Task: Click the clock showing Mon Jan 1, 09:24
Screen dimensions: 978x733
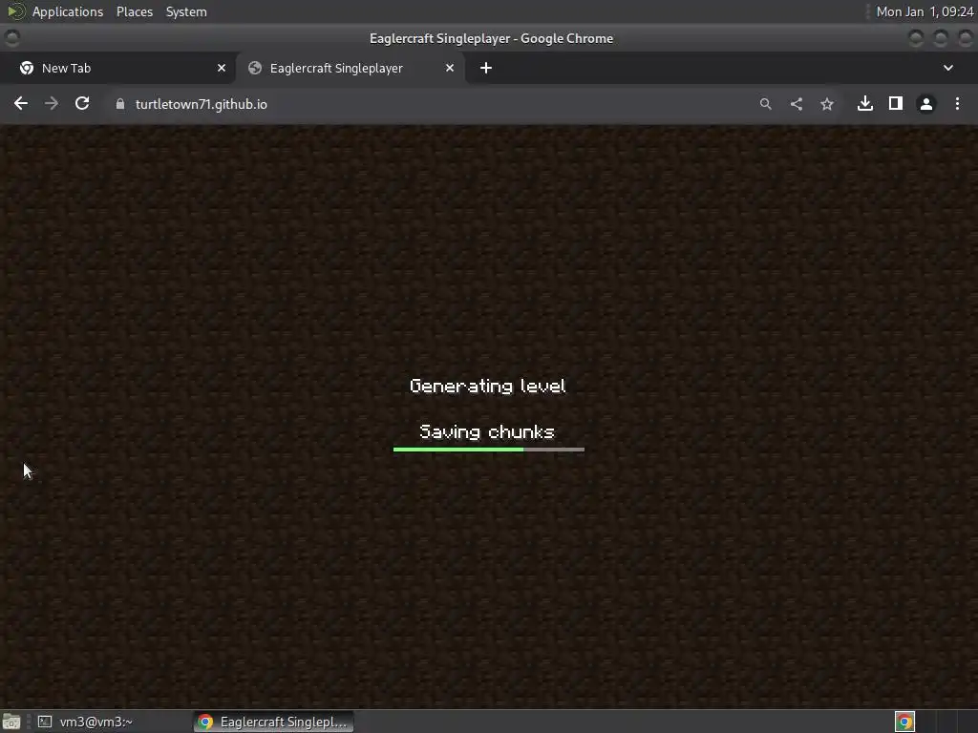Action: [925, 11]
